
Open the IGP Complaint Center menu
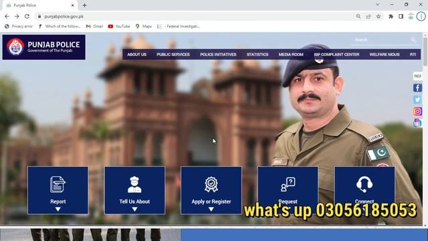(336, 54)
